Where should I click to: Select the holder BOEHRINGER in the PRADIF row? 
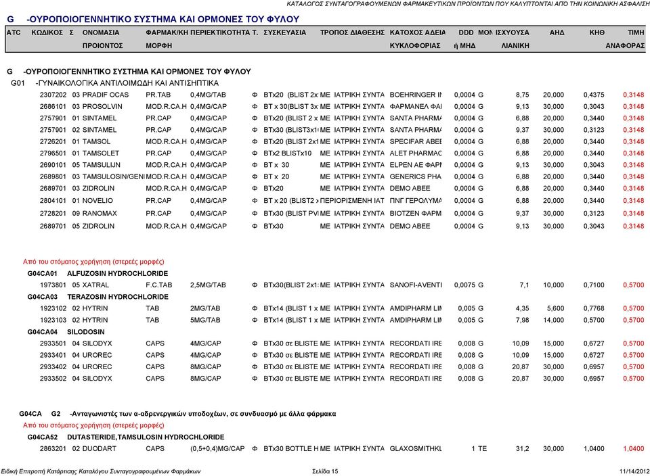[x=416, y=95]
